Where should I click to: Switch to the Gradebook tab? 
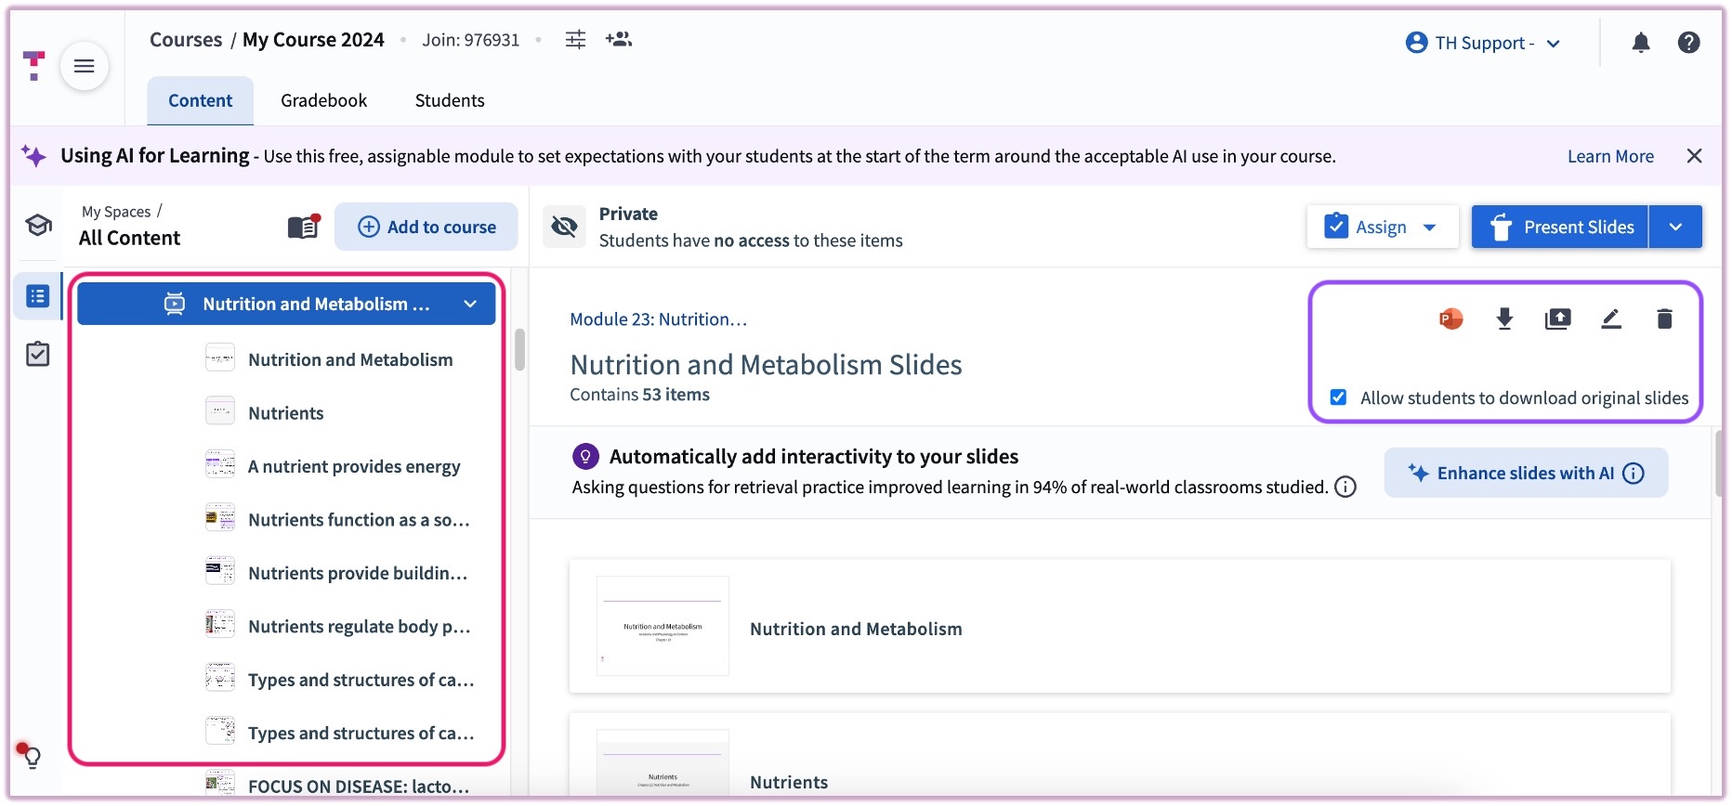(x=323, y=100)
